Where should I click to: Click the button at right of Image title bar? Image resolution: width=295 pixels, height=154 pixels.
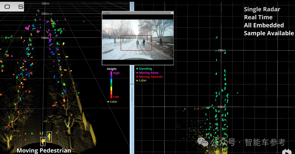click(172, 13)
